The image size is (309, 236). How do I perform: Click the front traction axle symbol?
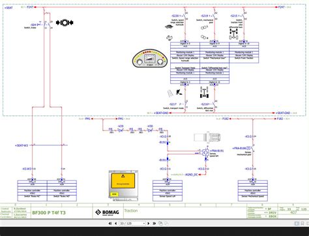pyautogui.click(x=233, y=34)
